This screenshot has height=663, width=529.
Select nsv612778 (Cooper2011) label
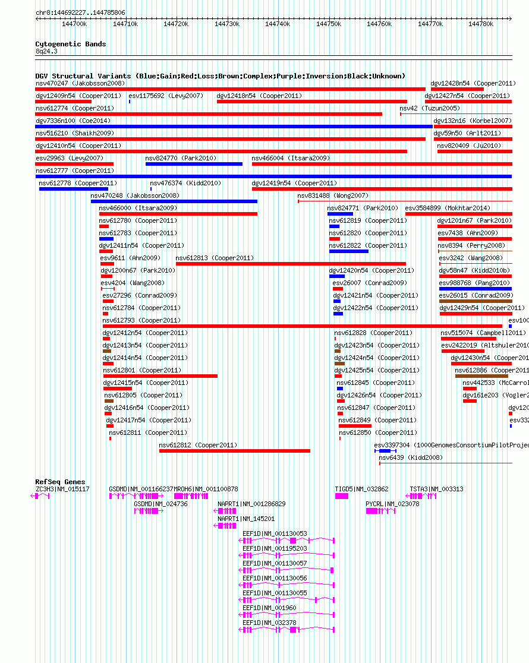[x=78, y=183]
